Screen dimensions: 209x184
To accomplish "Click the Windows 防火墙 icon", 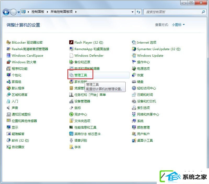I will tap(9, 62).
